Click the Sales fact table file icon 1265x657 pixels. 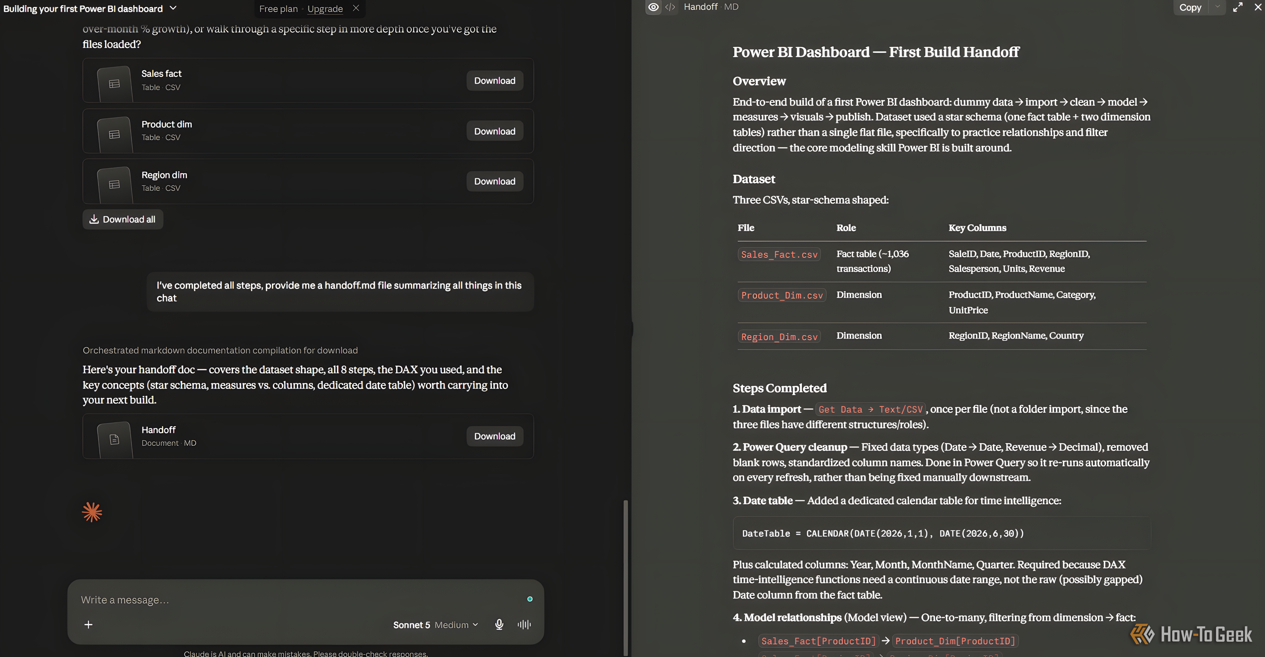click(115, 83)
